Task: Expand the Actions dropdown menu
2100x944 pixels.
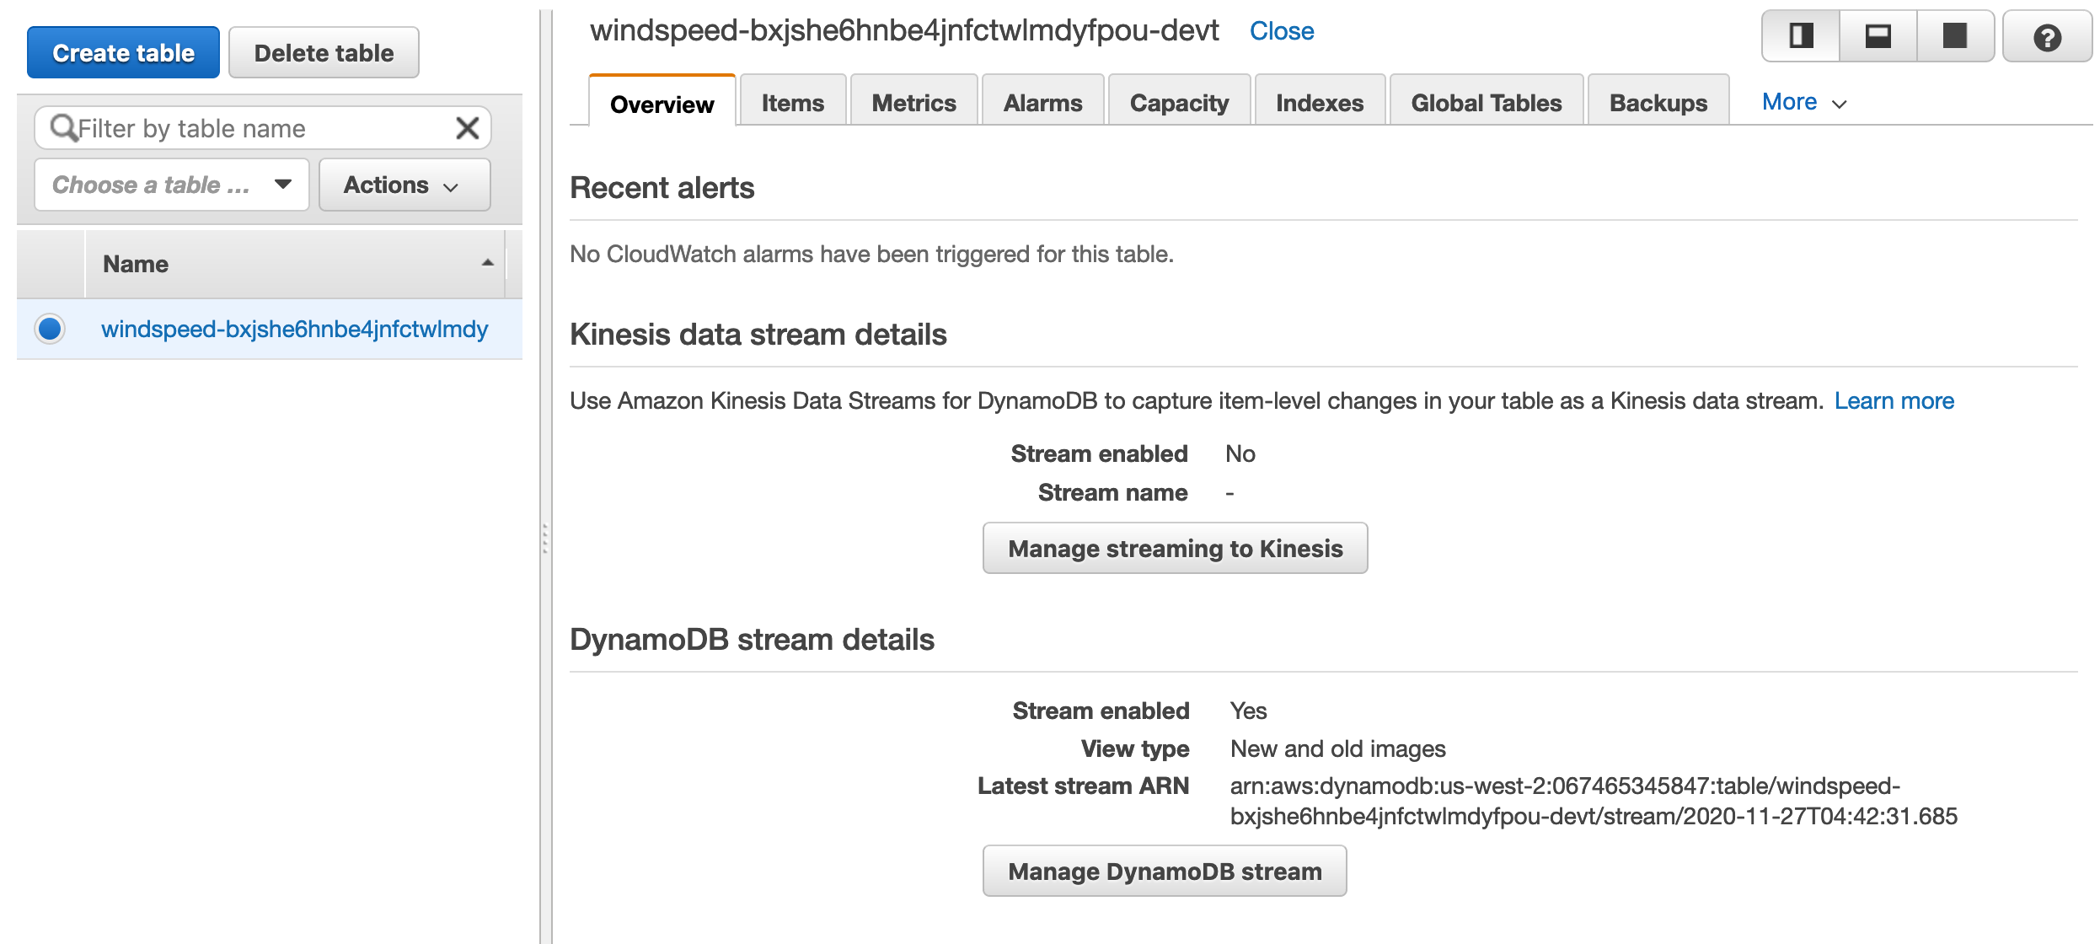Action: point(404,185)
